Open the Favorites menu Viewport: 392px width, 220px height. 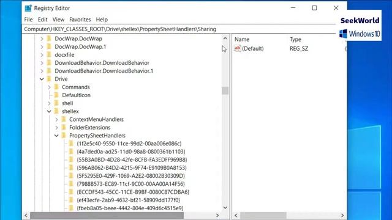click(x=80, y=20)
